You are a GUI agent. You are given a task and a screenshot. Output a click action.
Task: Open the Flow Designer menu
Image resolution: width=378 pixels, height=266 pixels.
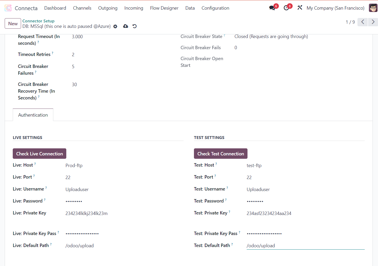point(164,8)
